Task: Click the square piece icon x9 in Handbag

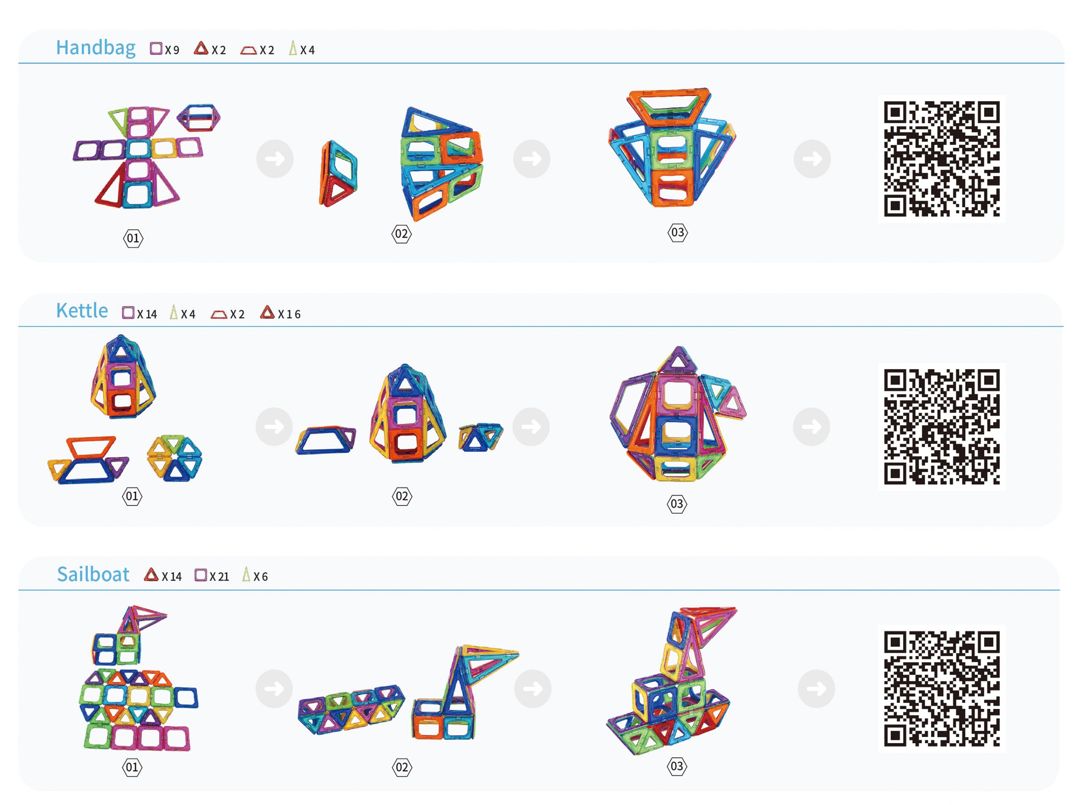Action: (x=156, y=48)
